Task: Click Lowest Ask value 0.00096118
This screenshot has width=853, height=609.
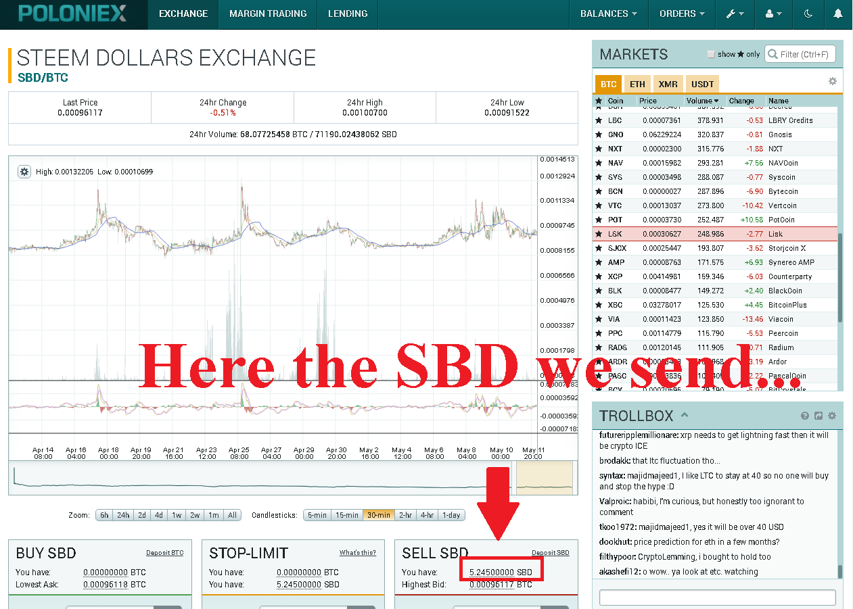Action: (105, 584)
